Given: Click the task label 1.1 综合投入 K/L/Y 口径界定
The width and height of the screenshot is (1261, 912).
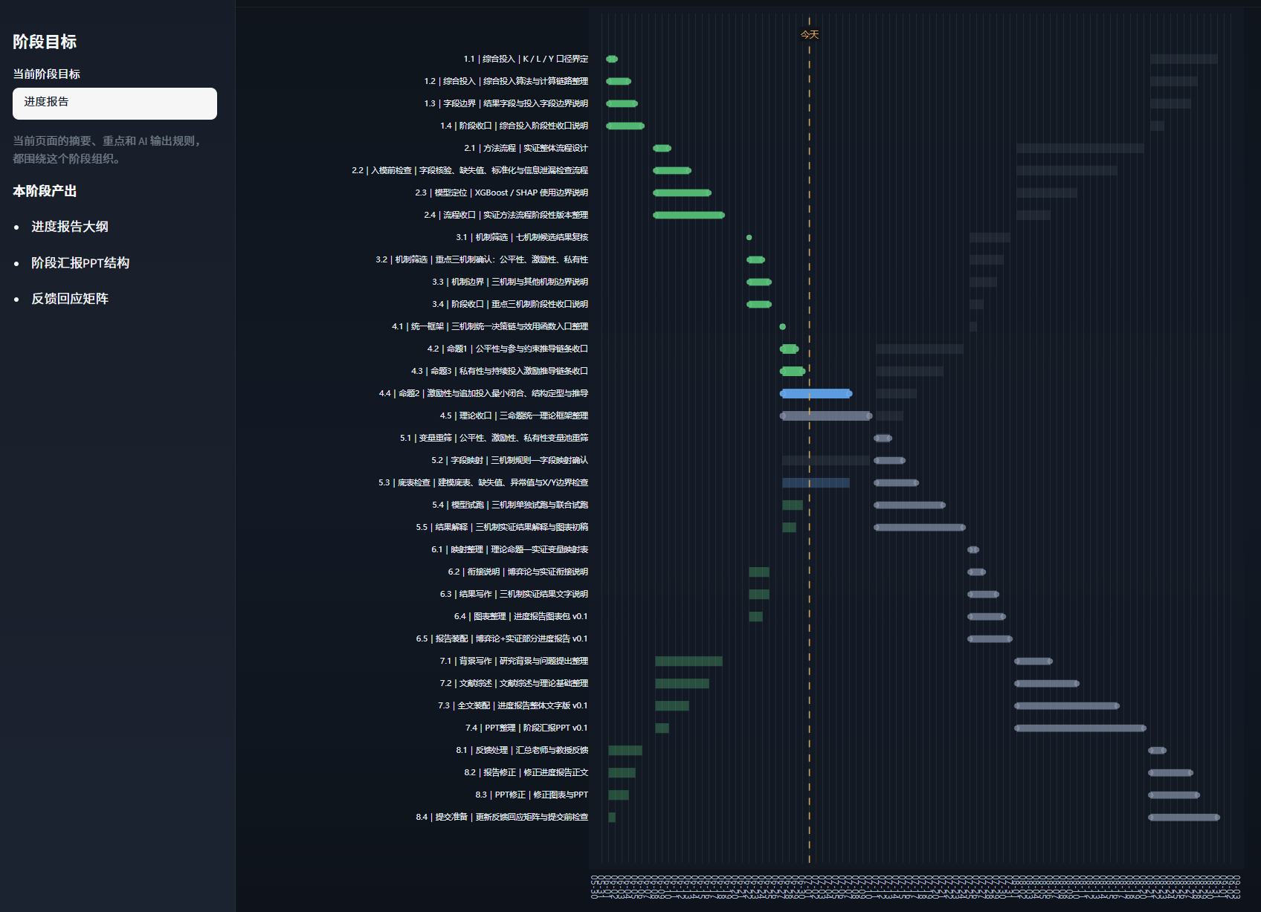Looking at the screenshot, I should coord(526,59).
